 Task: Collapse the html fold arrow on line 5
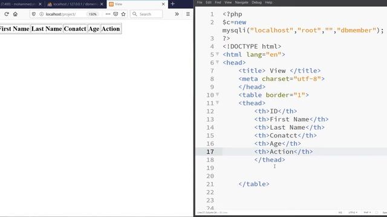coord(218,54)
